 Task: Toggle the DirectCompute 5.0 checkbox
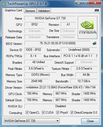(x=72, y=112)
